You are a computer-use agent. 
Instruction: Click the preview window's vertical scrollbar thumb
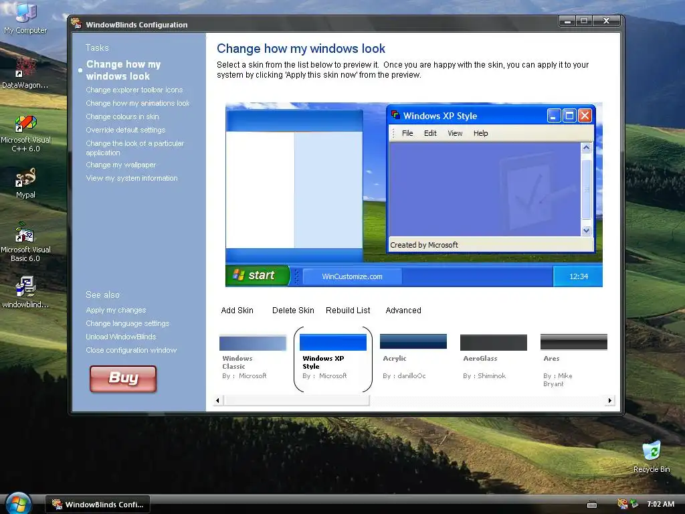(x=586, y=189)
